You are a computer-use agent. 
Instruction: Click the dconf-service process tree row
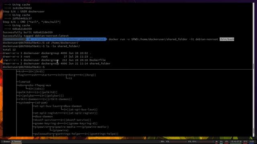coord(62,120)
